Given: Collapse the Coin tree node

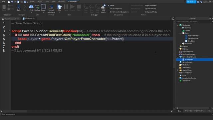Looking at the screenshot, I should pos(180,33).
